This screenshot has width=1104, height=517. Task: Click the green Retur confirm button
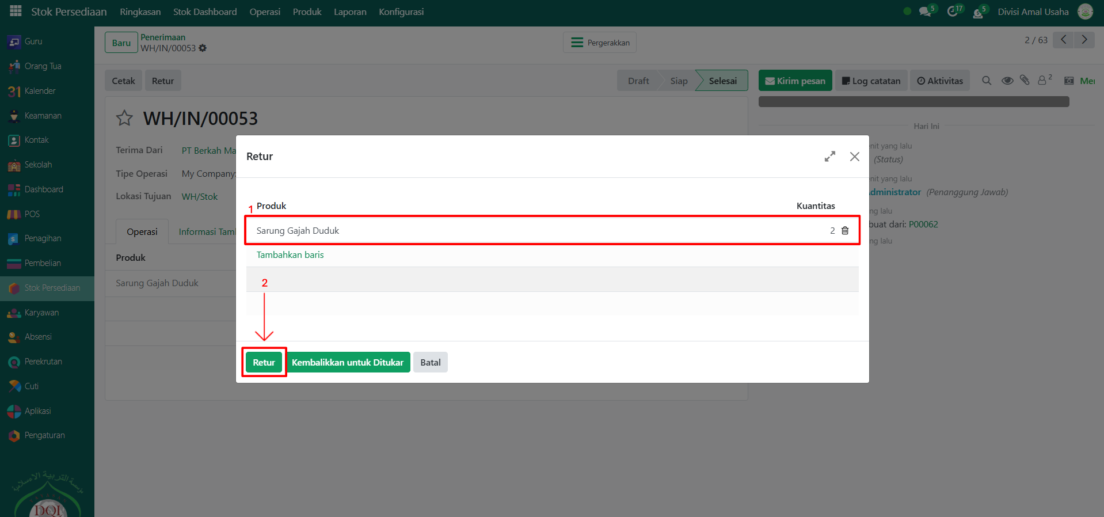tap(264, 362)
